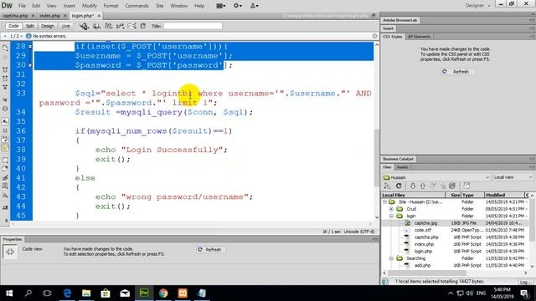This screenshot has height=301, width=536.
Task: Open CSS Styles panel options menu
Action: click(532, 37)
